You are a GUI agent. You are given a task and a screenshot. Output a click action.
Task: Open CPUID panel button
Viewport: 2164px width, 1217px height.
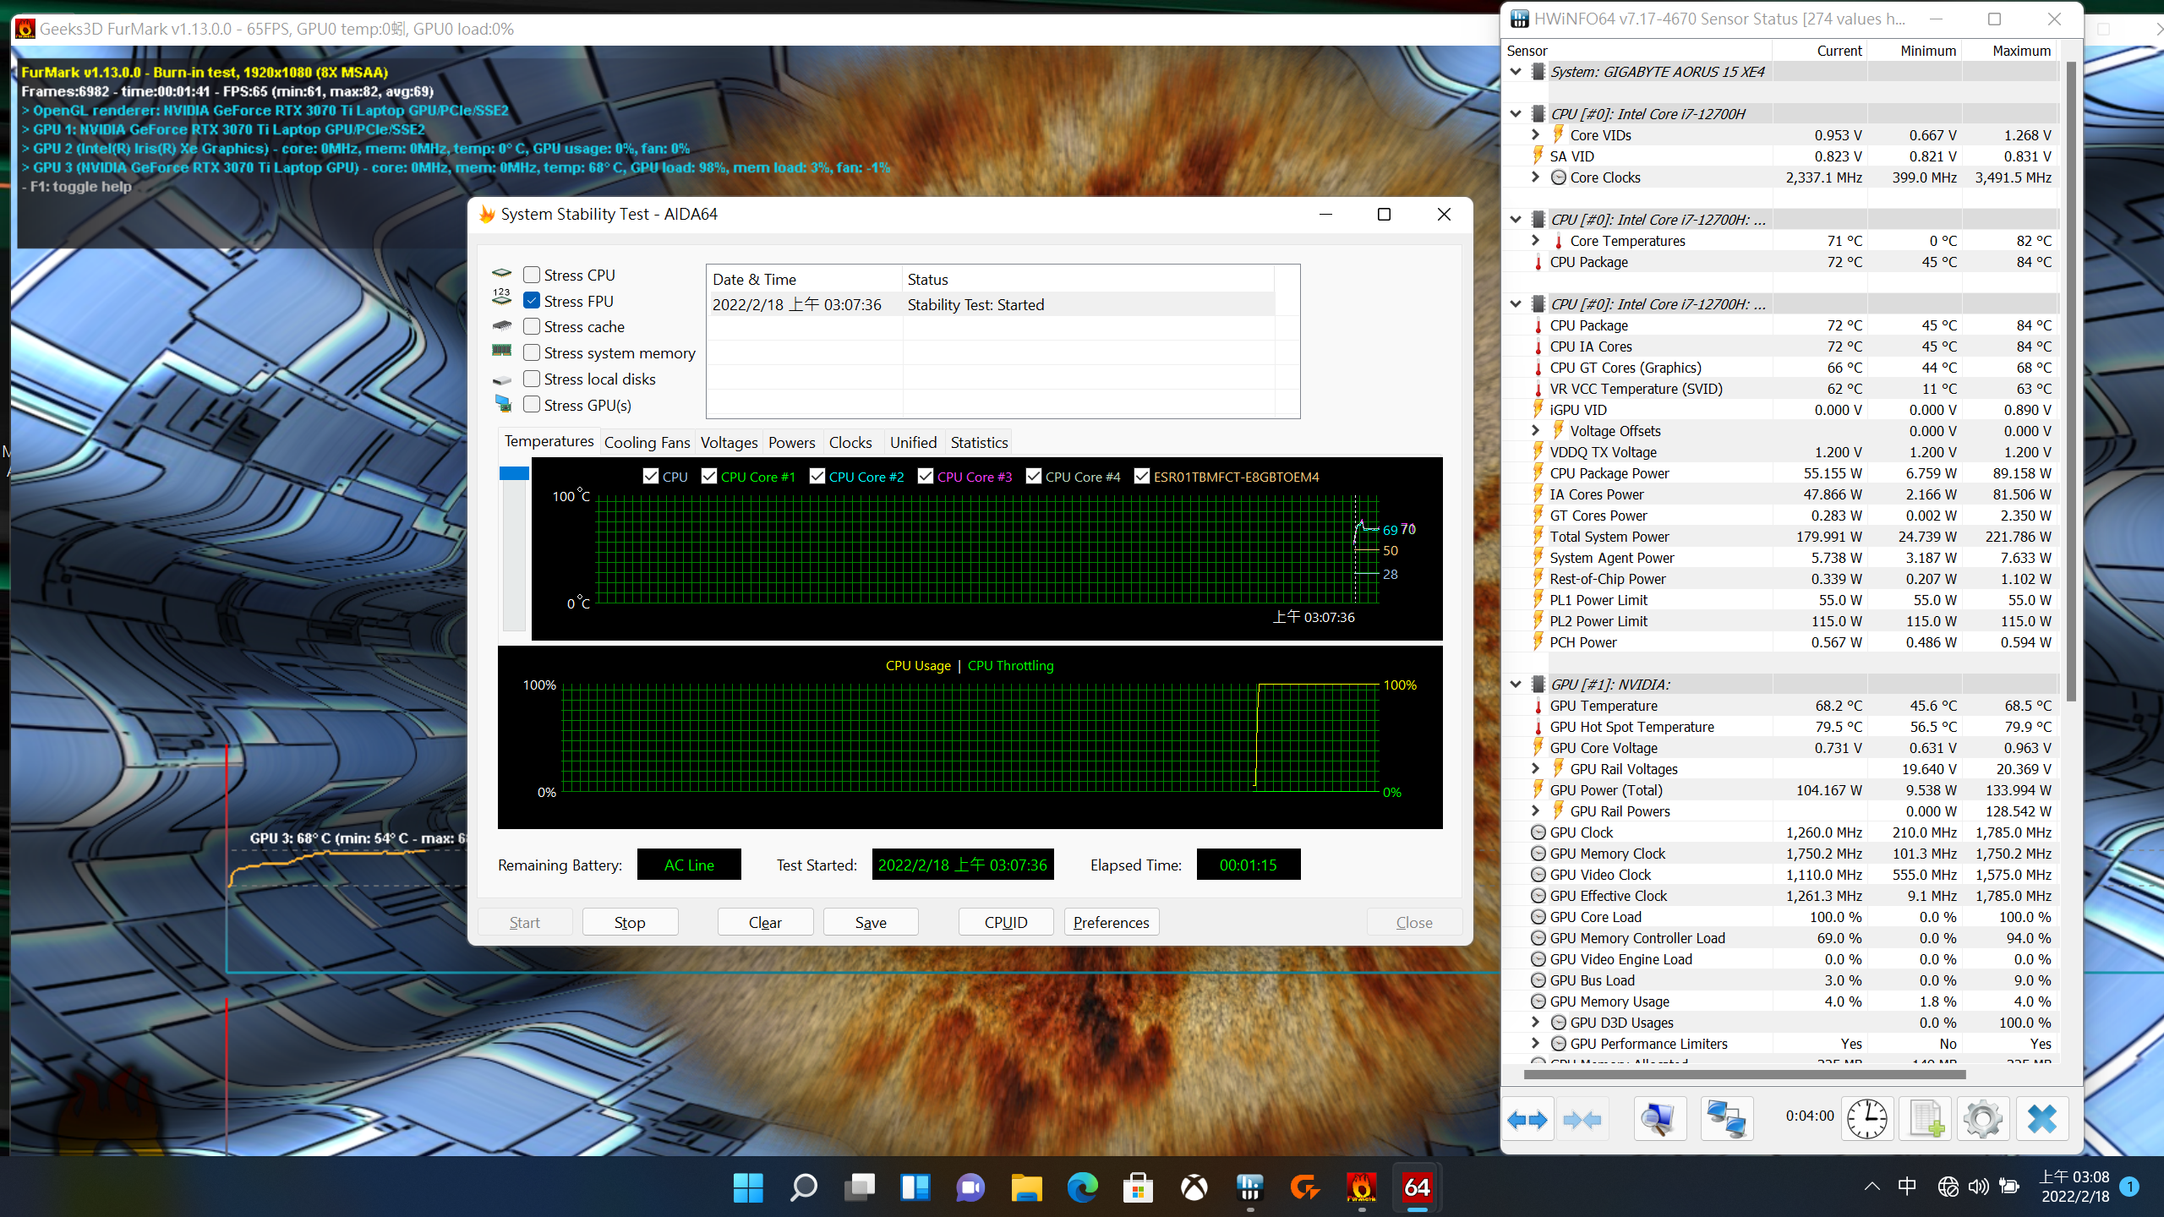[1006, 922]
